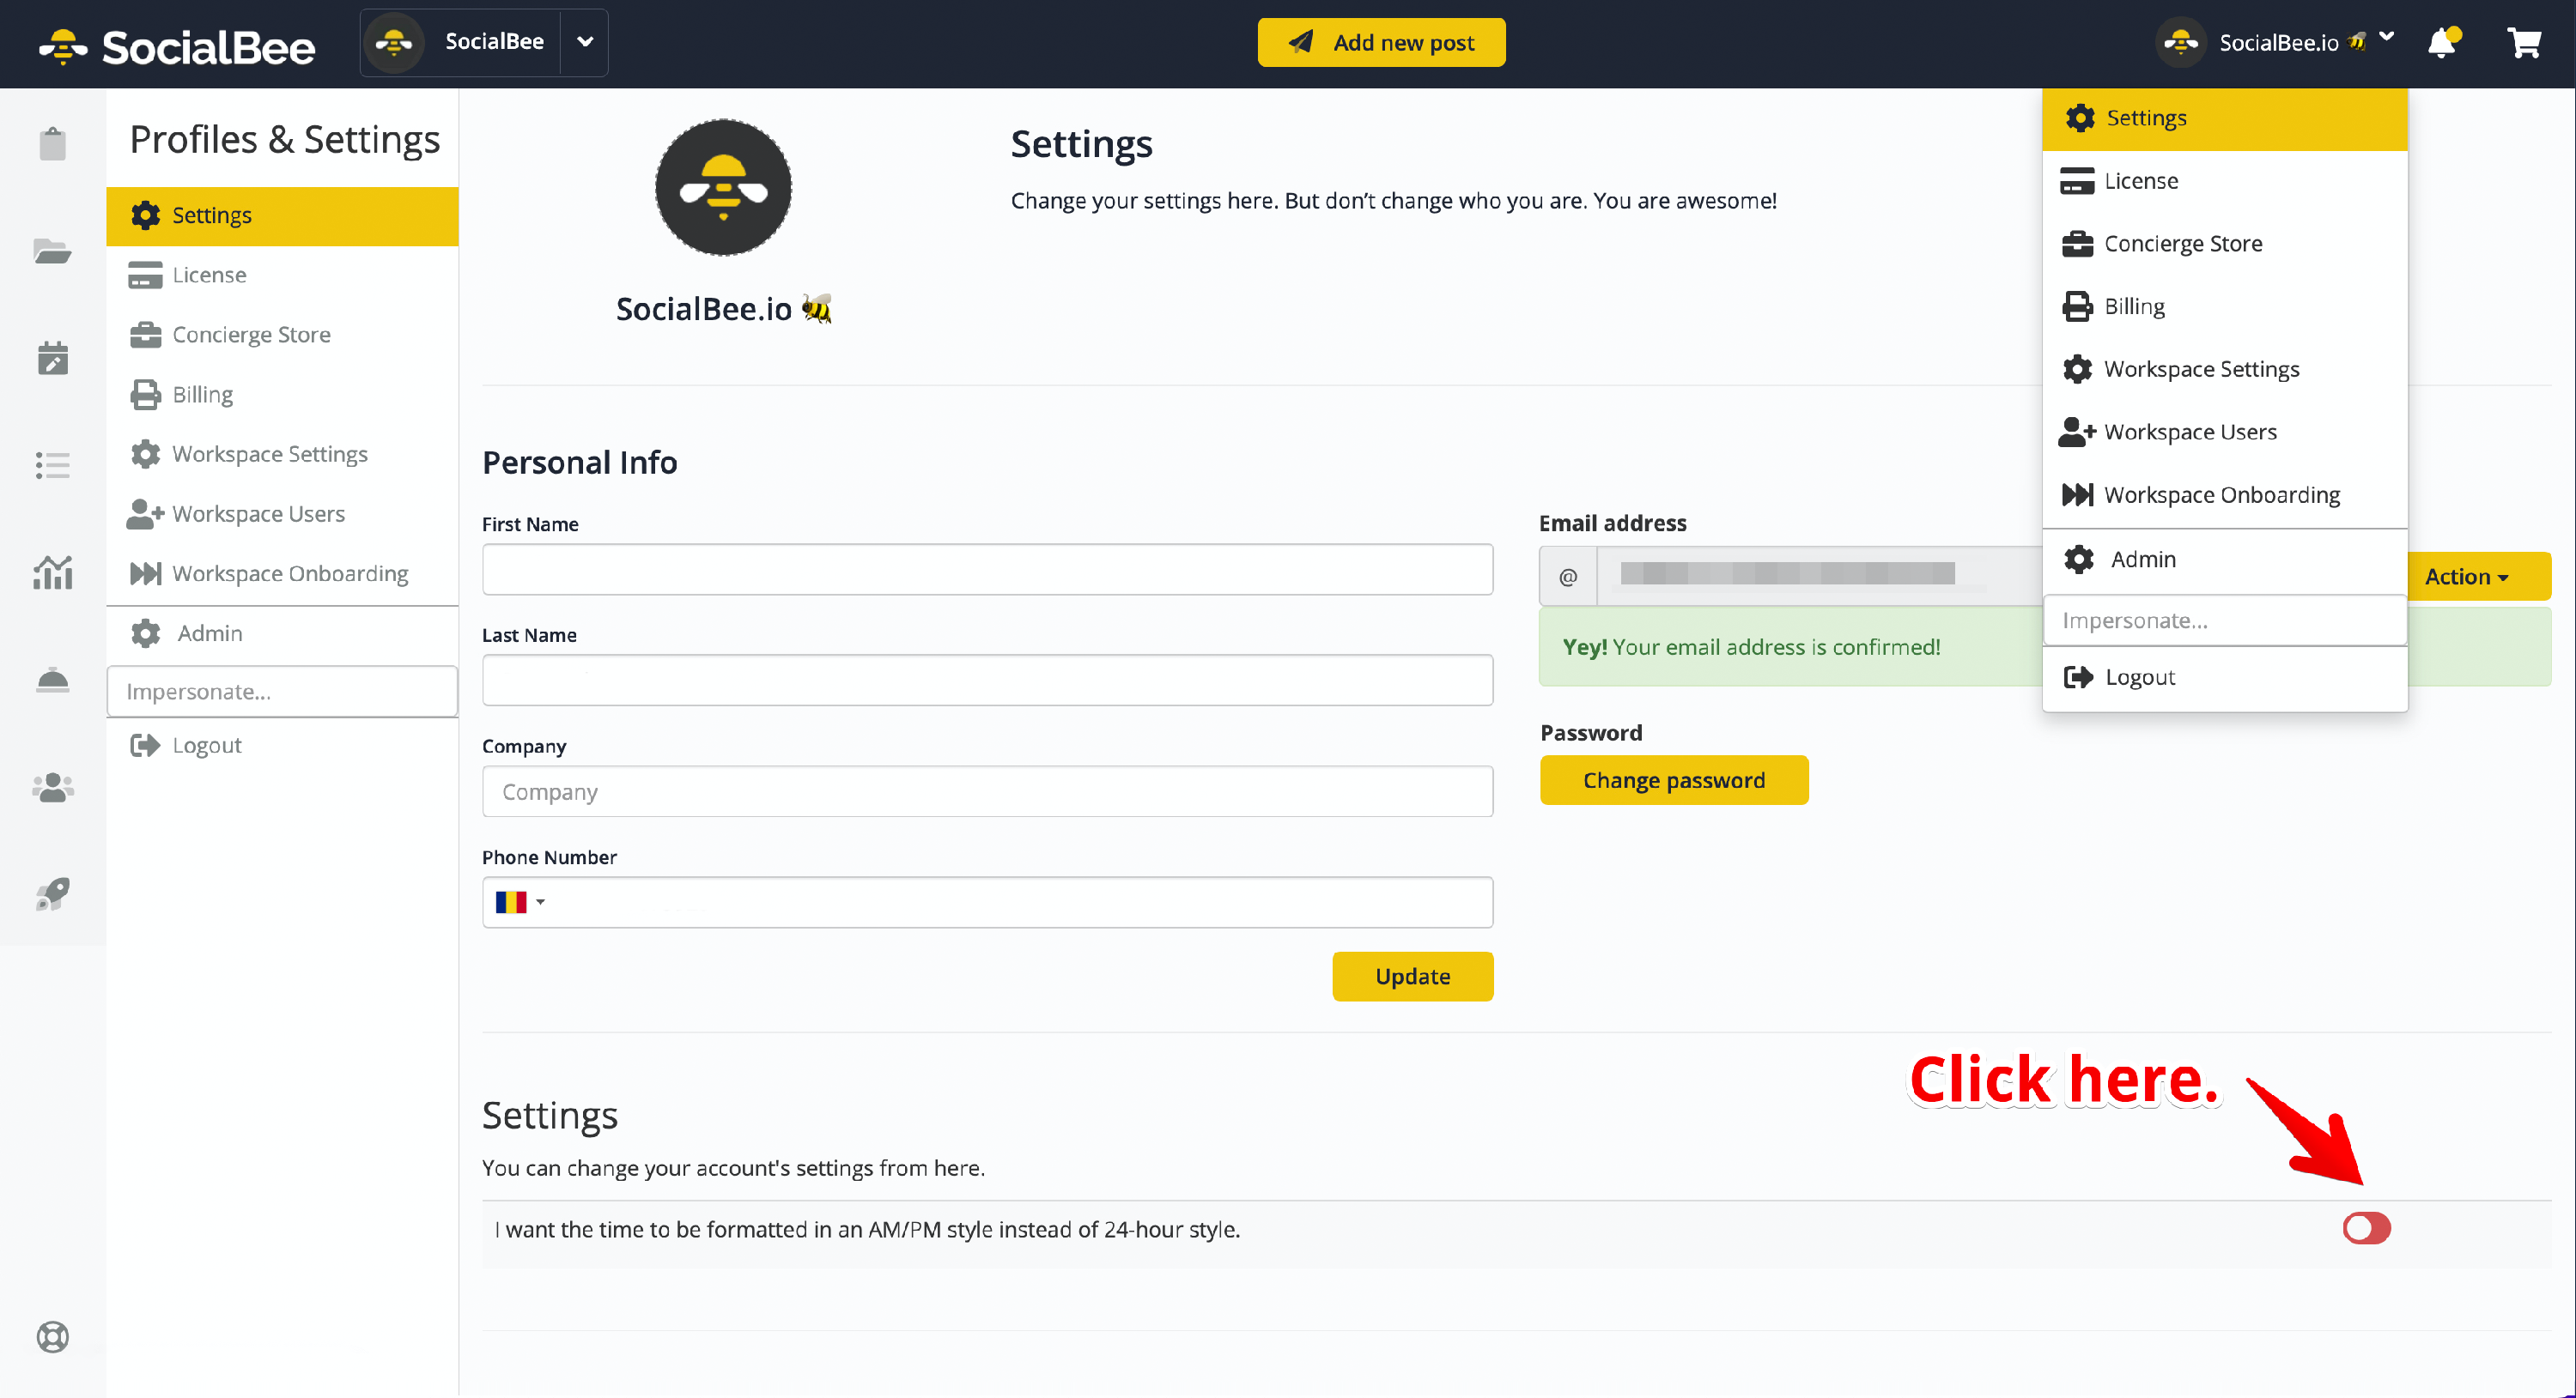Open the clipboard icon in left rail
Image resolution: width=2576 pixels, height=1398 pixels.
tap(52, 144)
